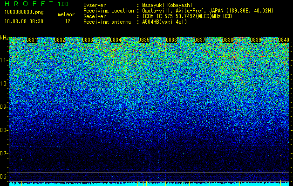Click the 1.0 frequency axis label
Screen dimensions: 293x186
[x=4, y=84]
